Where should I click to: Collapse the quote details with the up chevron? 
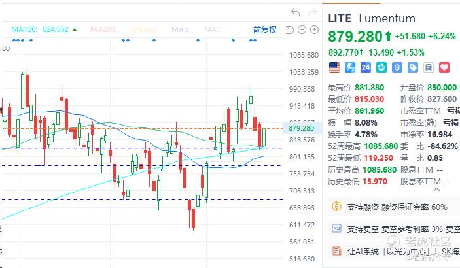[x=436, y=190]
